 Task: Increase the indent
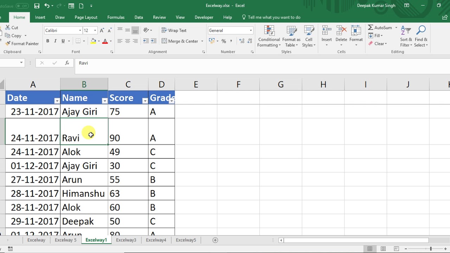tap(154, 41)
